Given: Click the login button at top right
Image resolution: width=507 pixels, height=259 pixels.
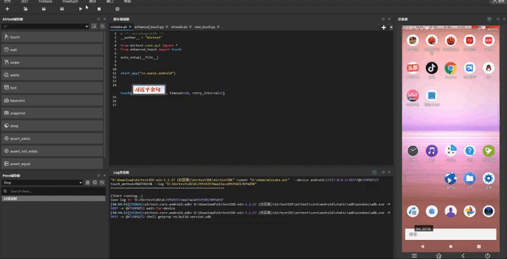Looking at the screenshot, I should 499,1.
